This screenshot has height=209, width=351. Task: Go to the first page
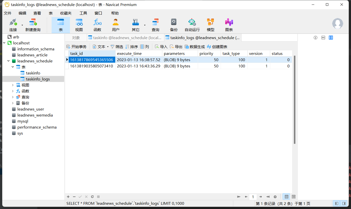239,197
